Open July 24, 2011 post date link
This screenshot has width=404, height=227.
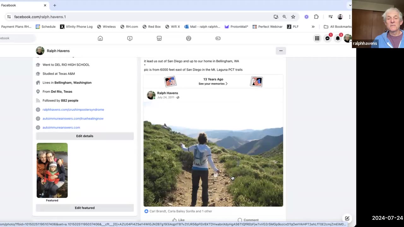point(166,97)
